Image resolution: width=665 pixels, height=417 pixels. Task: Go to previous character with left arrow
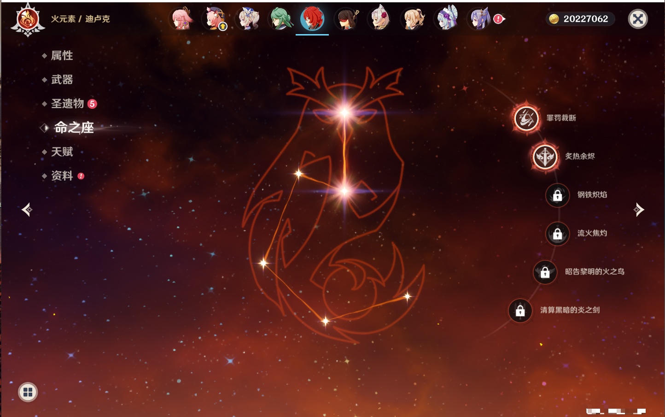click(x=27, y=210)
